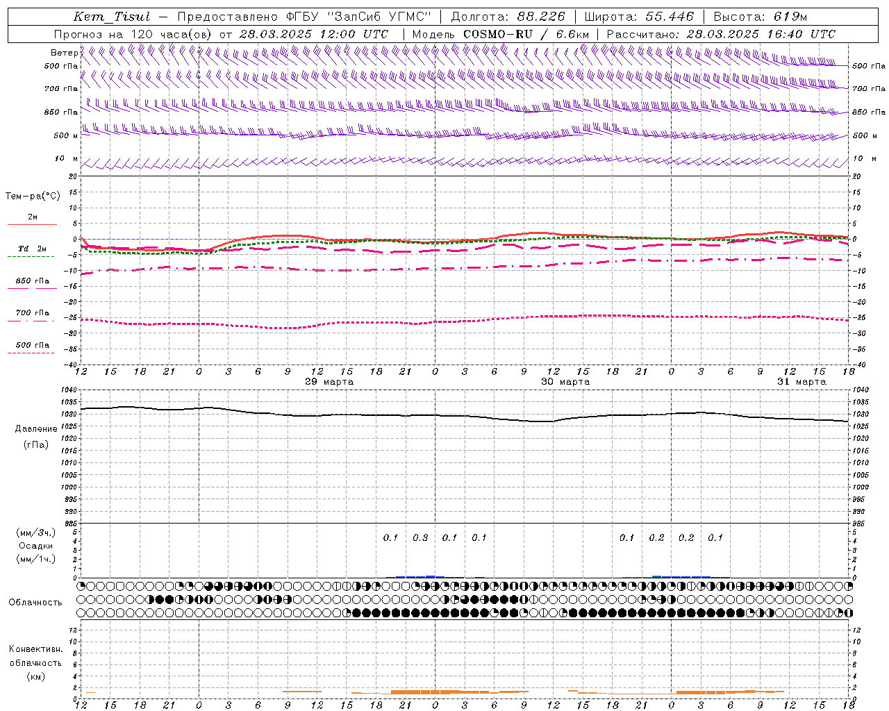This screenshot has height=711, width=889.
Task: Click the "(мм/3ч.)" precipitation unit label
Action: pos(36,533)
